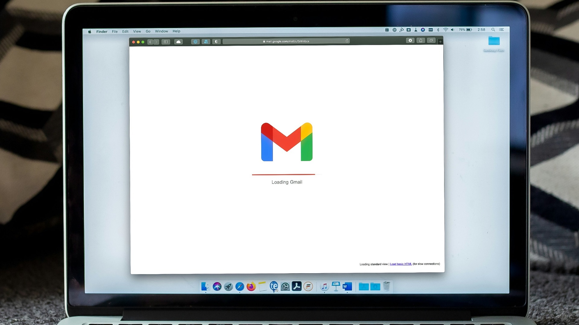This screenshot has width=579, height=325.
Task: Open the volume control in menu bar
Action: click(453, 30)
